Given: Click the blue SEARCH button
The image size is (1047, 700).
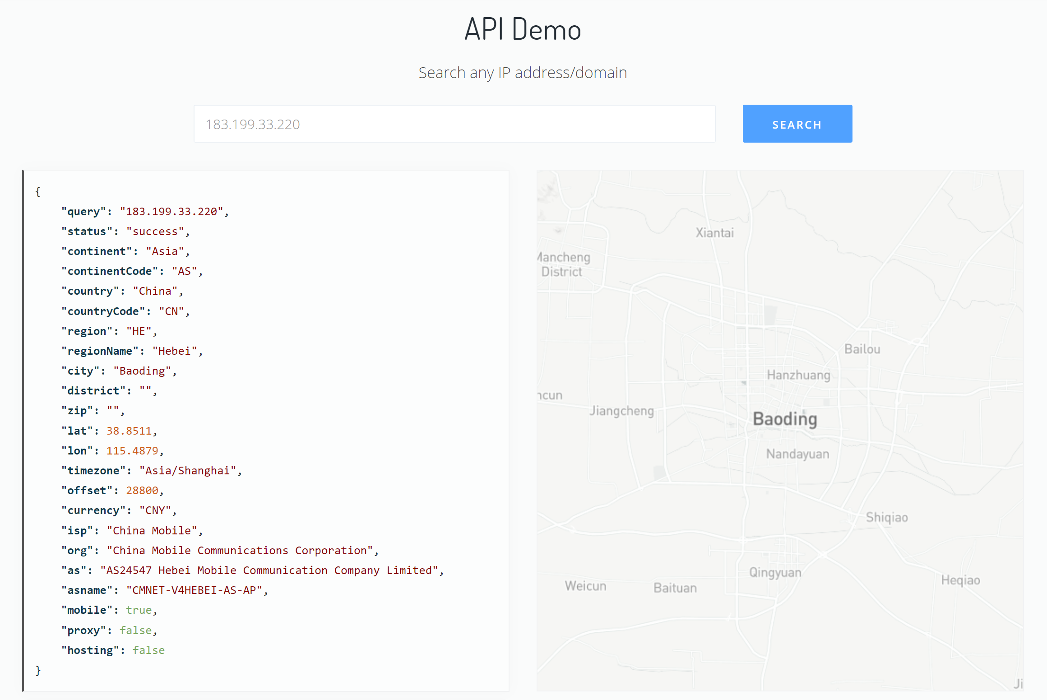Looking at the screenshot, I should click(797, 124).
